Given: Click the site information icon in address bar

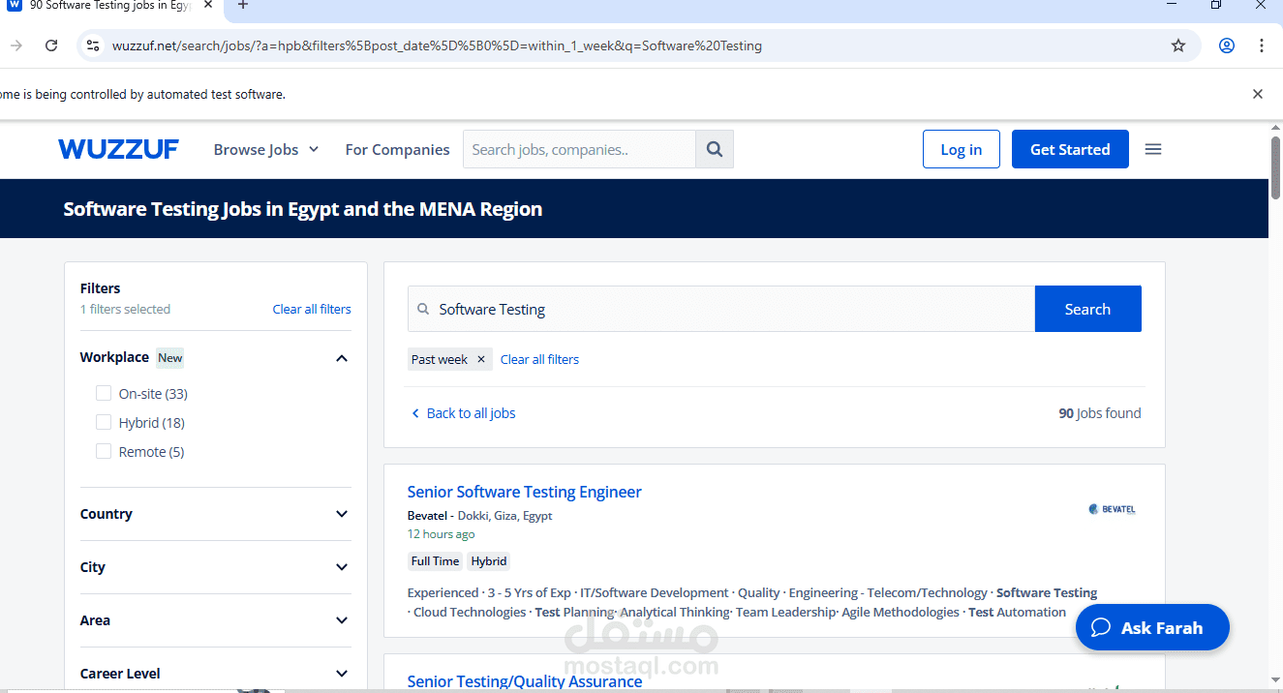Looking at the screenshot, I should click(92, 45).
